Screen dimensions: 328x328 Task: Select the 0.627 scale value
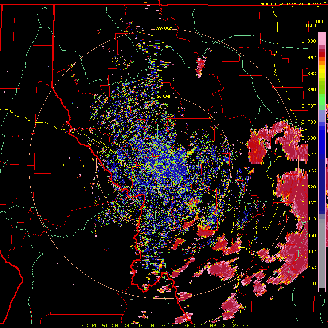pos(309,155)
